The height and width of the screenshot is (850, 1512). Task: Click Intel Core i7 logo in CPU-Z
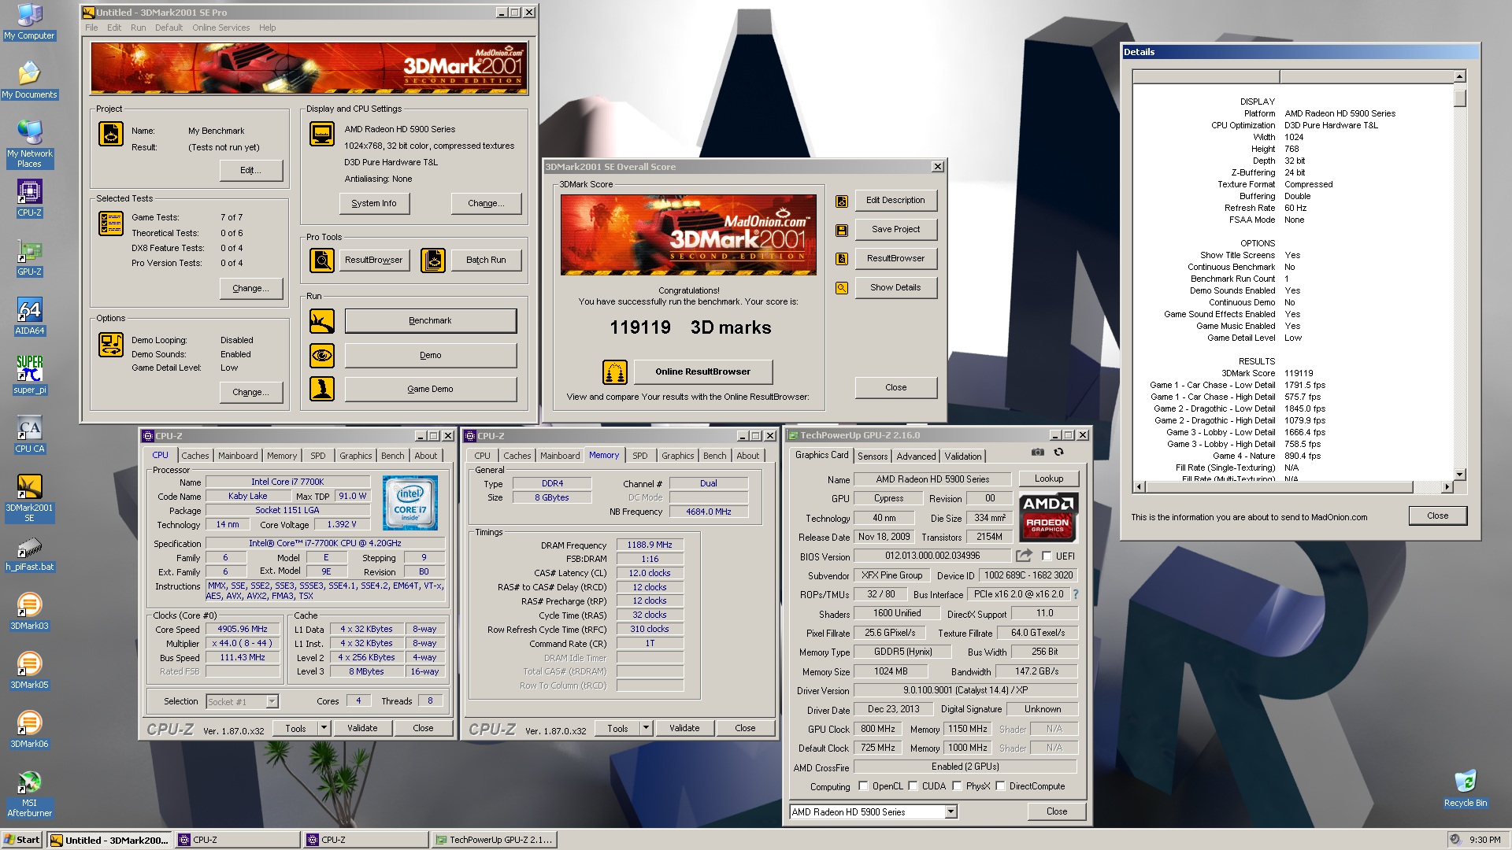coord(409,503)
